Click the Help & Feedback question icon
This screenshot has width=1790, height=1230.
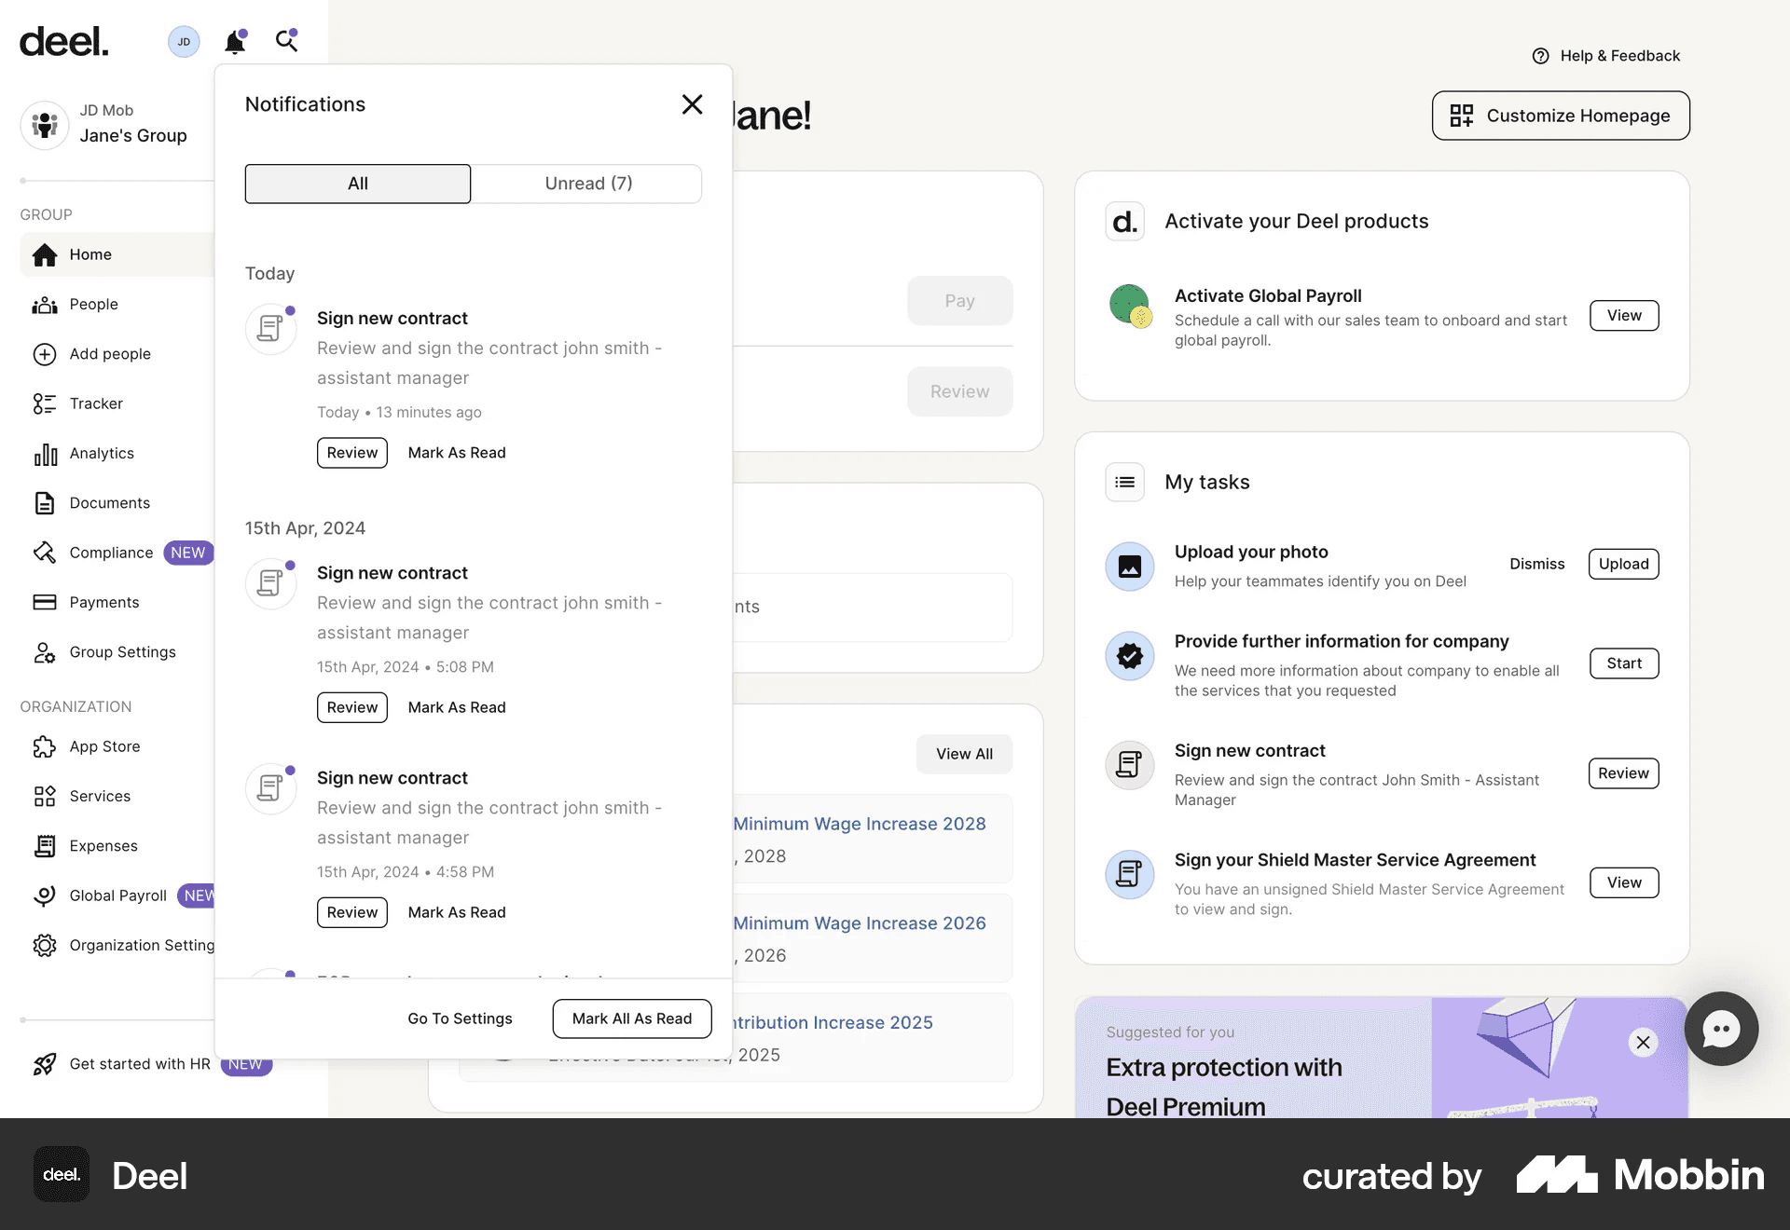1541,56
